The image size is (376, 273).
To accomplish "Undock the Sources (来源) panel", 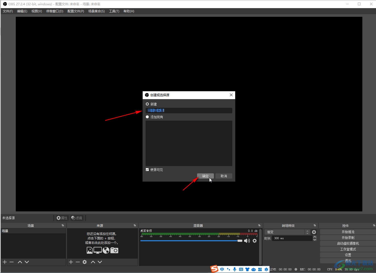I will (135, 226).
